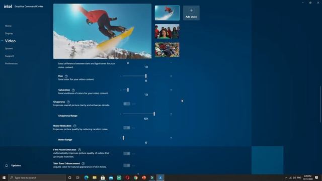
Task: Click the Cortana circle icon on taskbar
Action: (x=69, y=177)
